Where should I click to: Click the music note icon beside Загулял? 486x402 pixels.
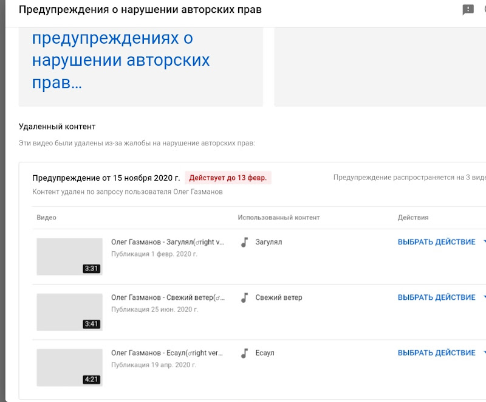click(x=244, y=242)
